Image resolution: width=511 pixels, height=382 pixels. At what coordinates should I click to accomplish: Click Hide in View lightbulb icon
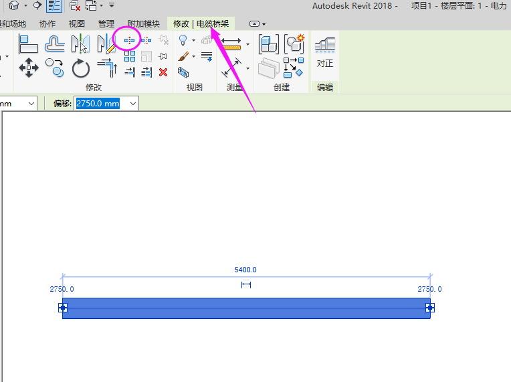click(183, 40)
